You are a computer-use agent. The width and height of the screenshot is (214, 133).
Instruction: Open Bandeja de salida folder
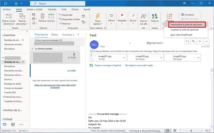[12, 84]
